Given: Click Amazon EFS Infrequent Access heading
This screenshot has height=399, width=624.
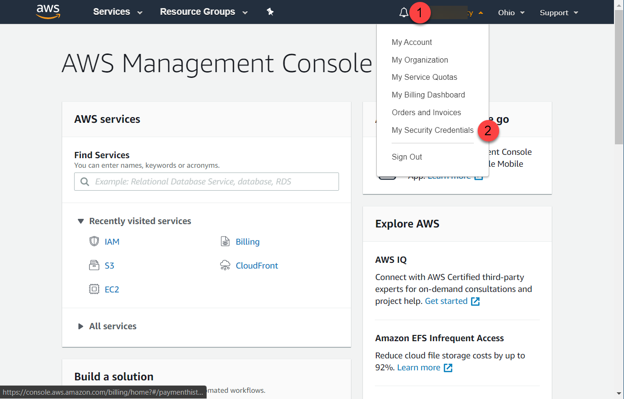Looking at the screenshot, I should [x=439, y=338].
